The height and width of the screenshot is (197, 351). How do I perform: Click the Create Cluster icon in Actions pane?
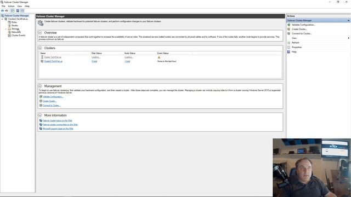coord(289,29)
